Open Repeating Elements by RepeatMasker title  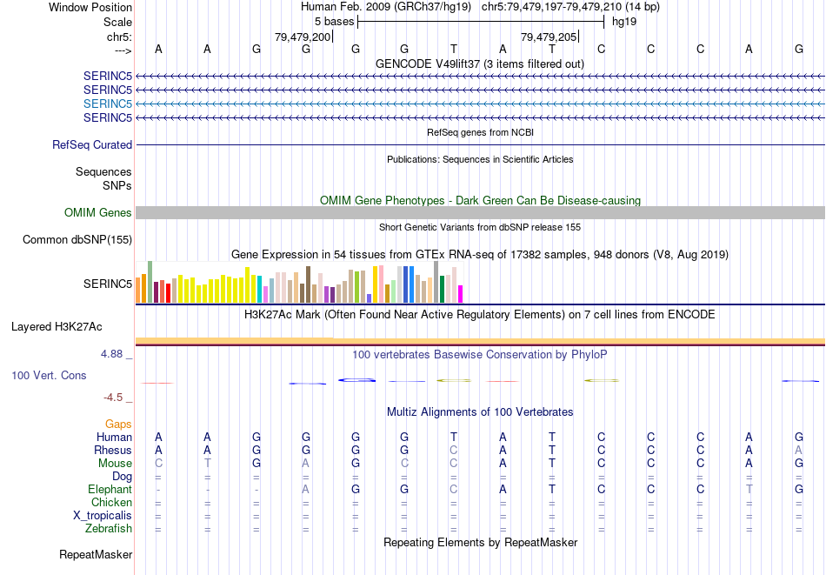pos(481,542)
